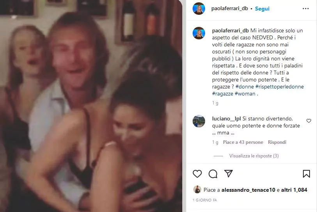317x212 pixels.
Task: Follow the account with the Segui button
Action: pyautogui.click(x=262, y=9)
